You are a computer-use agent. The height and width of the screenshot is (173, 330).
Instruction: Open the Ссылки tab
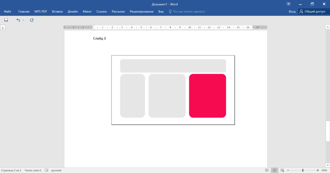coord(102,12)
